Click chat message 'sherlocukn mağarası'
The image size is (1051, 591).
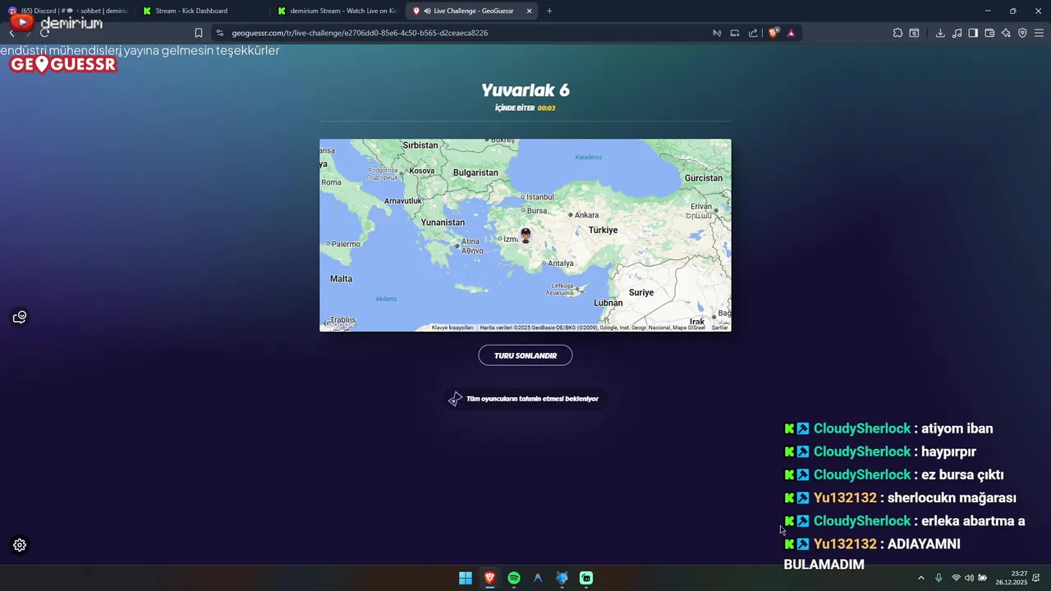click(952, 497)
